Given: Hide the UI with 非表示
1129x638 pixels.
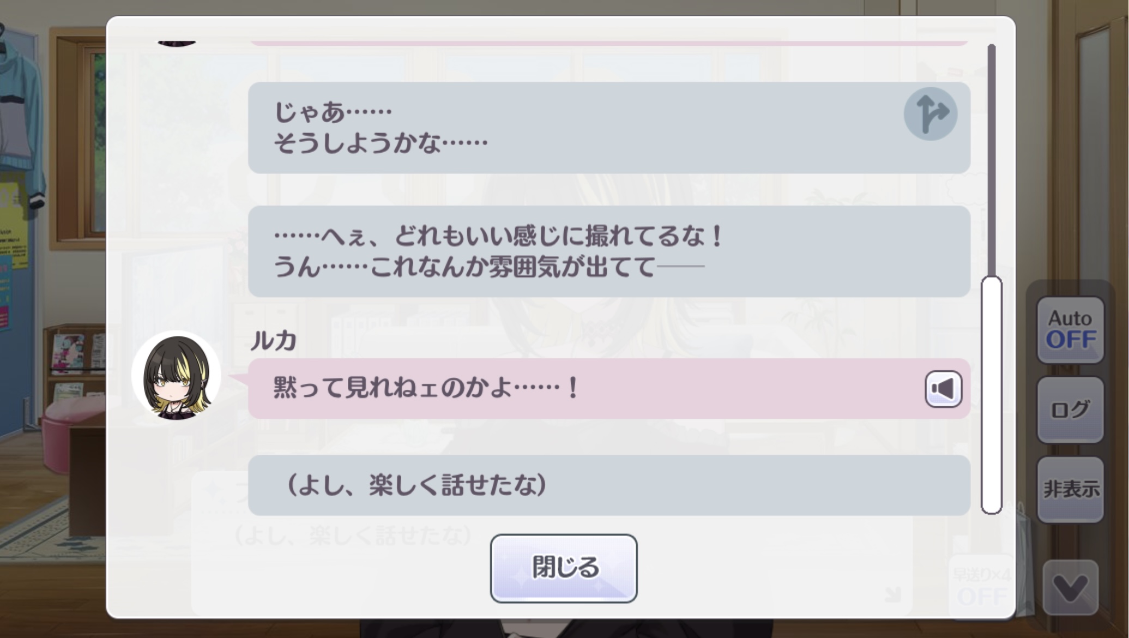Looking at the screenshot, I should tap(1070, 489).
